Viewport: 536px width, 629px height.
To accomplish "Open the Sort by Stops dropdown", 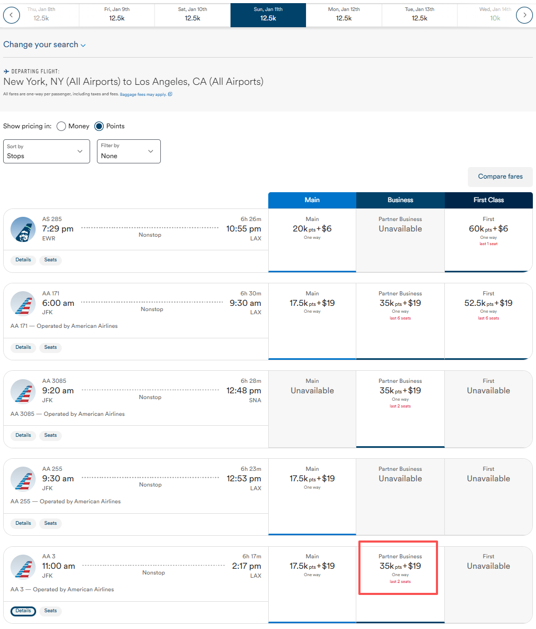I will [46, 151].
